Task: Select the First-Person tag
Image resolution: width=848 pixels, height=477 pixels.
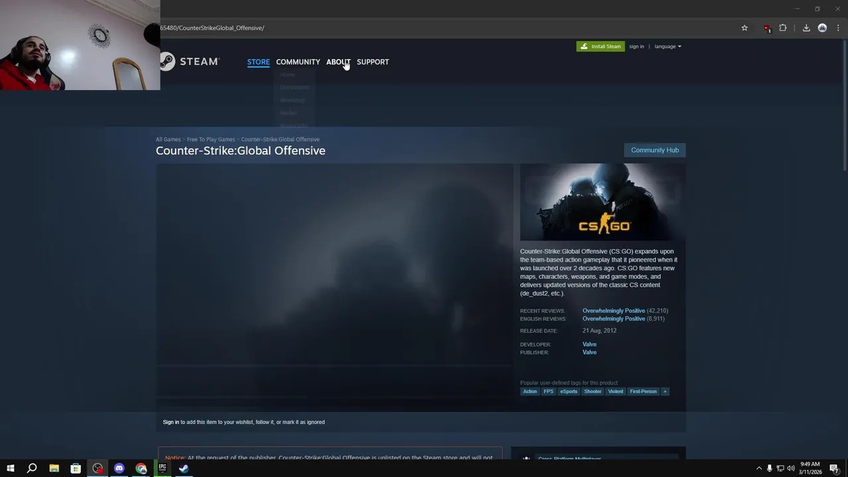Action: click(x=643, y=392)
